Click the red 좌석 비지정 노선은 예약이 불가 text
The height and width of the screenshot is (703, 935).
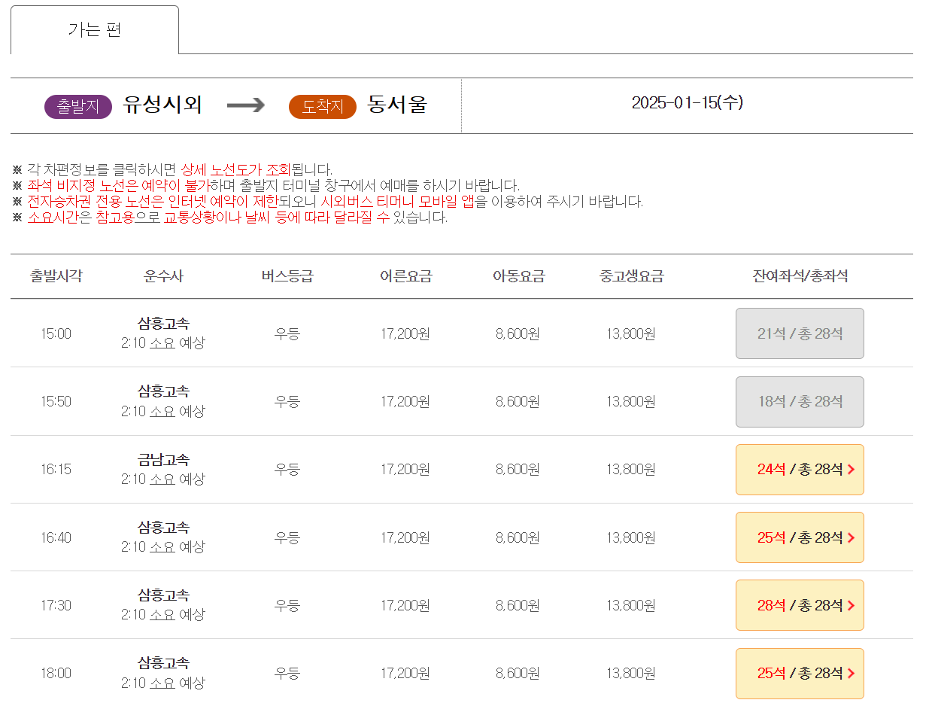[x=118, y=185]
